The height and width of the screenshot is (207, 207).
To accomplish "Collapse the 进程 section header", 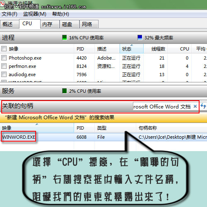I will (103, 38).
